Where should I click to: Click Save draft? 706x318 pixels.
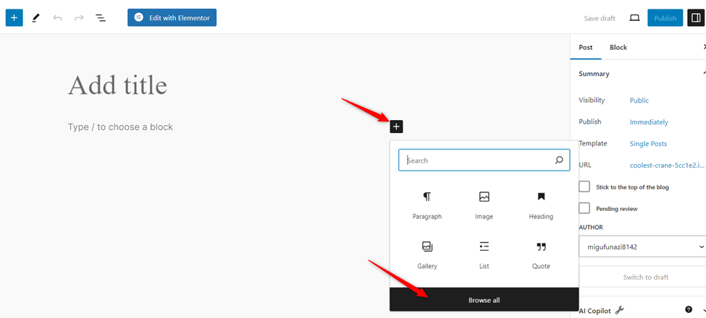point(600,18)
